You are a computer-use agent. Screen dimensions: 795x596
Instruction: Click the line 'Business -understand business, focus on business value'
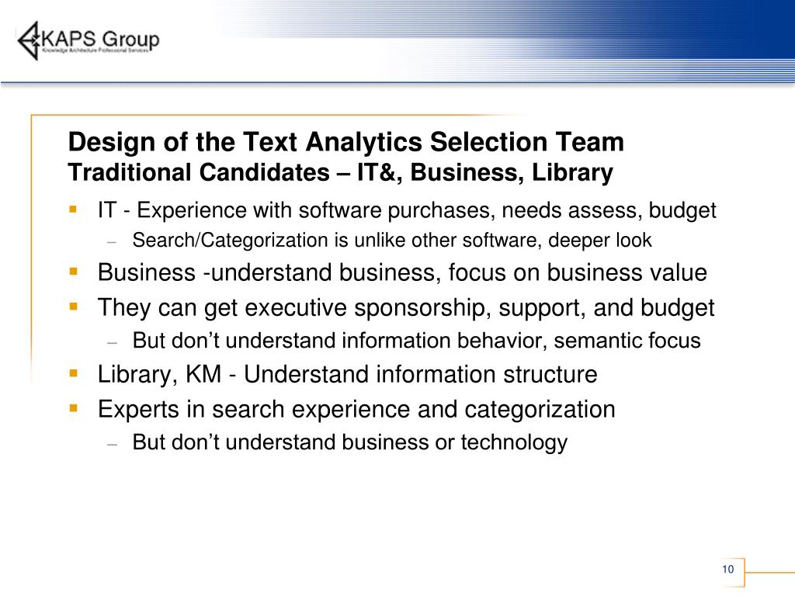(402, 272)
